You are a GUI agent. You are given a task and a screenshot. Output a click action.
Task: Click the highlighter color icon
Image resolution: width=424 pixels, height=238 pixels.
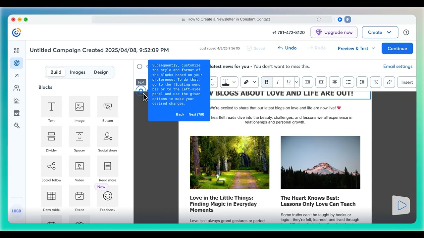click(246, 82)
